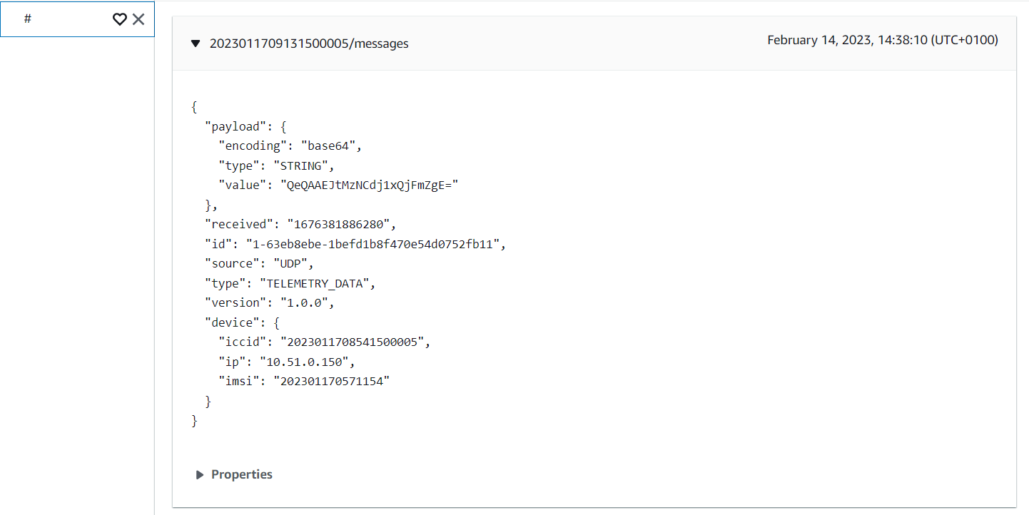
Task: Expand the Properties disclosure triangle
Action: click(x=200, y=475)
